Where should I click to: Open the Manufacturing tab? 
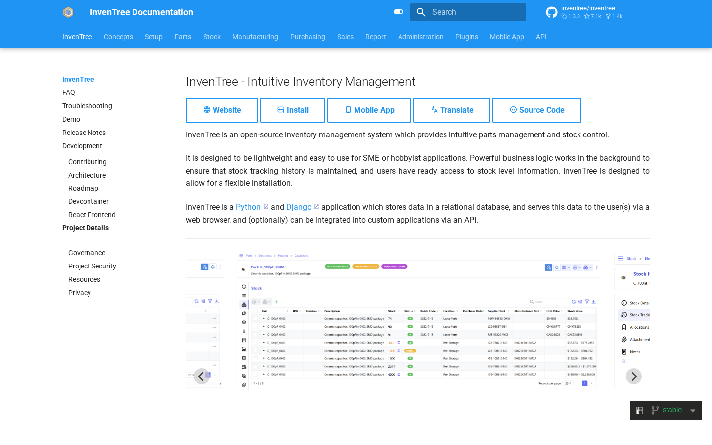click(x=255, y=37)
